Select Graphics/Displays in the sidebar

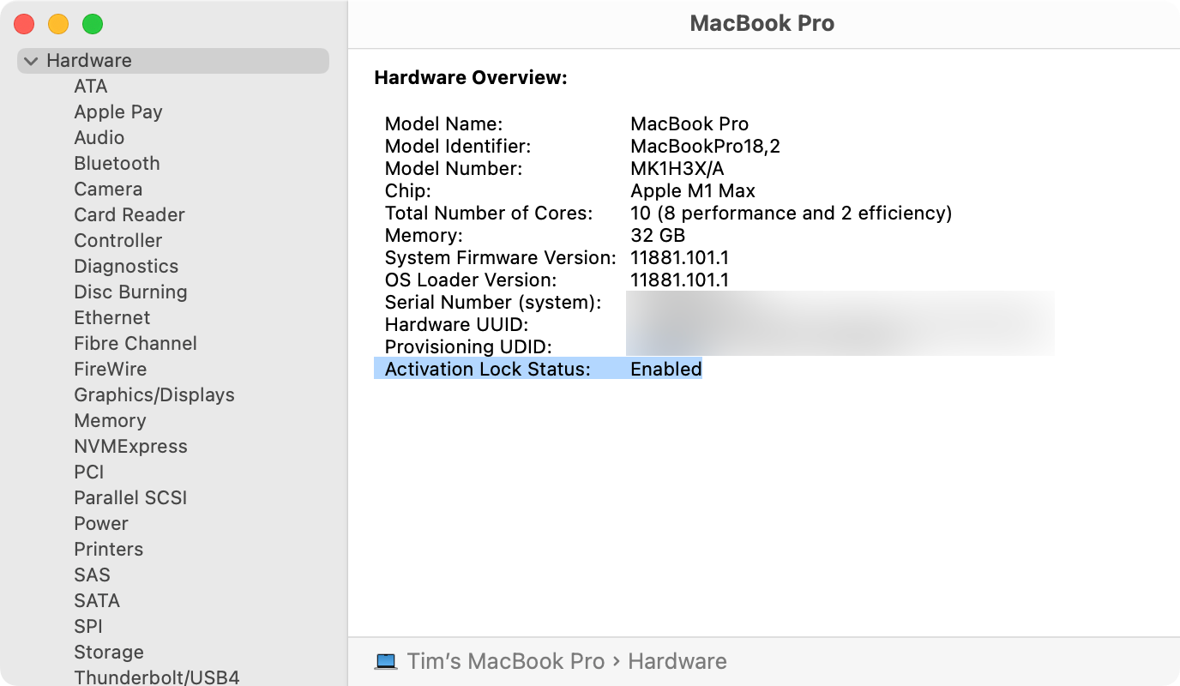[x=154, y=394]
